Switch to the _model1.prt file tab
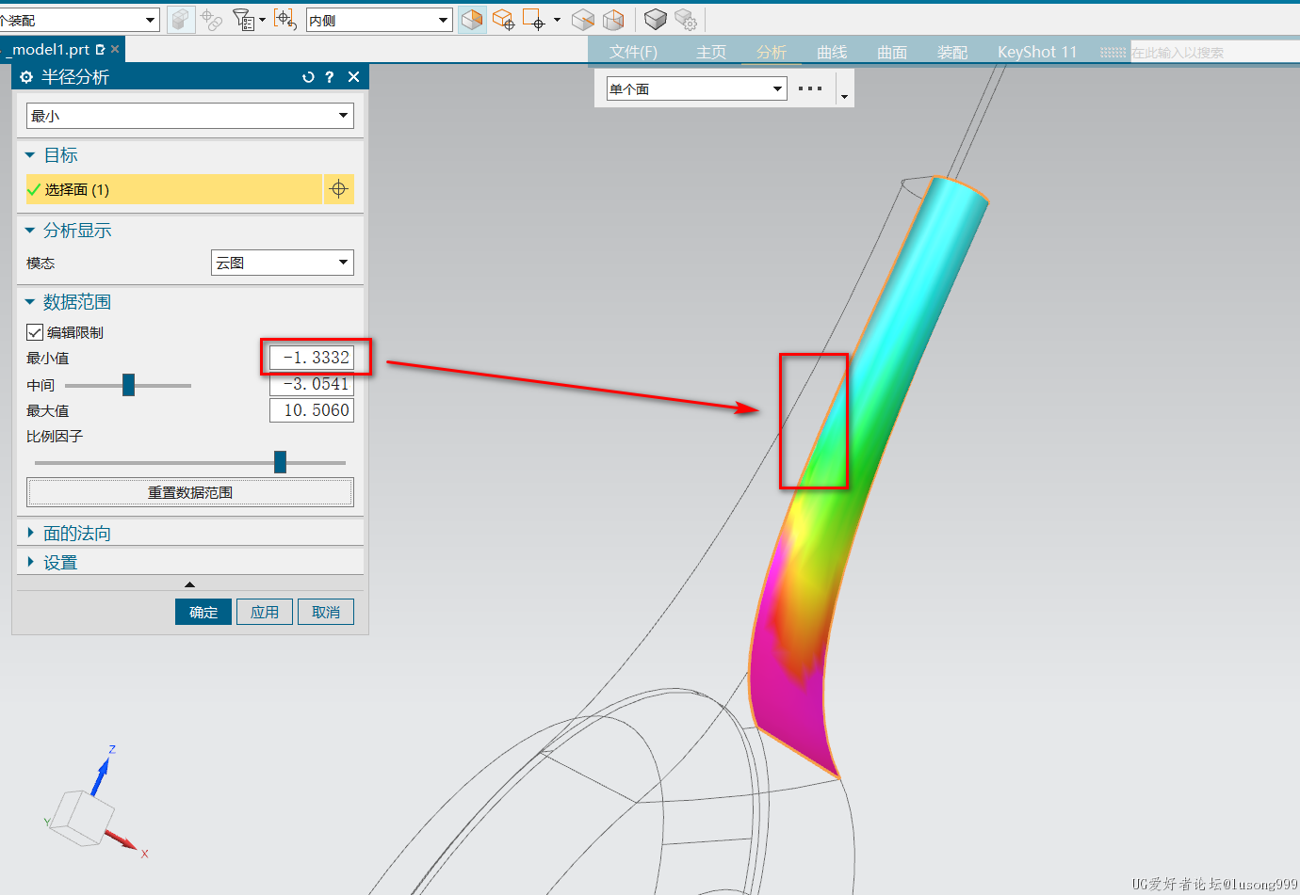 tap(50, 49)
